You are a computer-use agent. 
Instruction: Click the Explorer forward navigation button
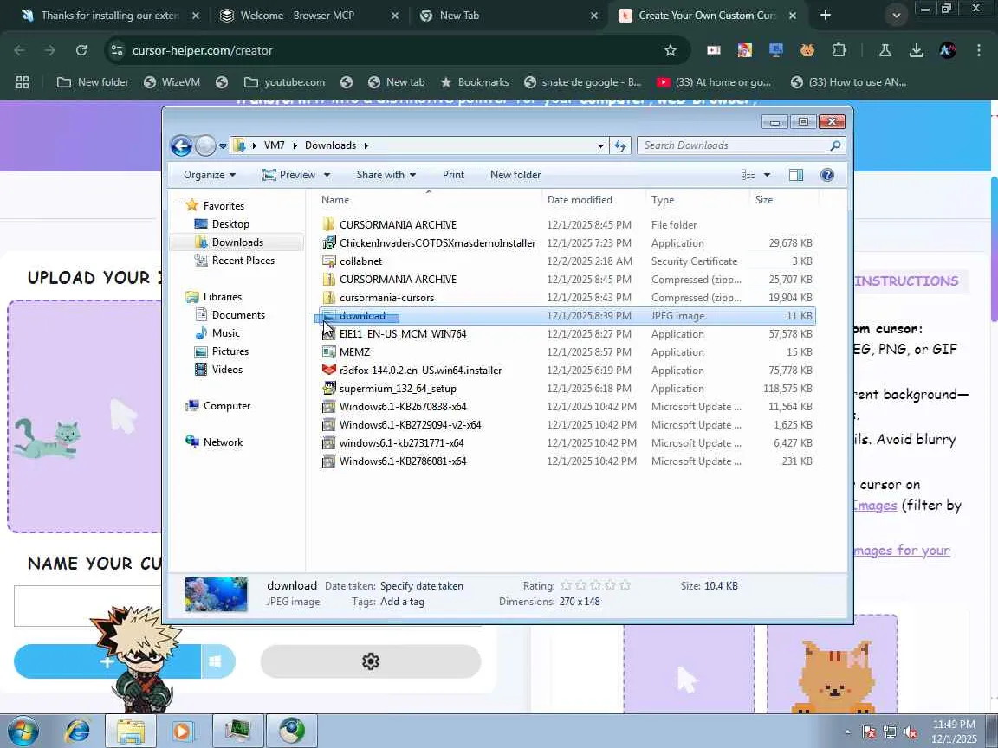coord(205,145)
